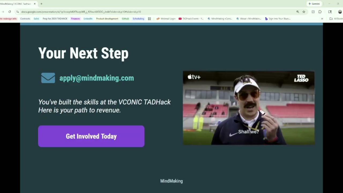Click the 'You've built the skills' italic text
This screenshot has width=343, height=193.
click(105, 102)
